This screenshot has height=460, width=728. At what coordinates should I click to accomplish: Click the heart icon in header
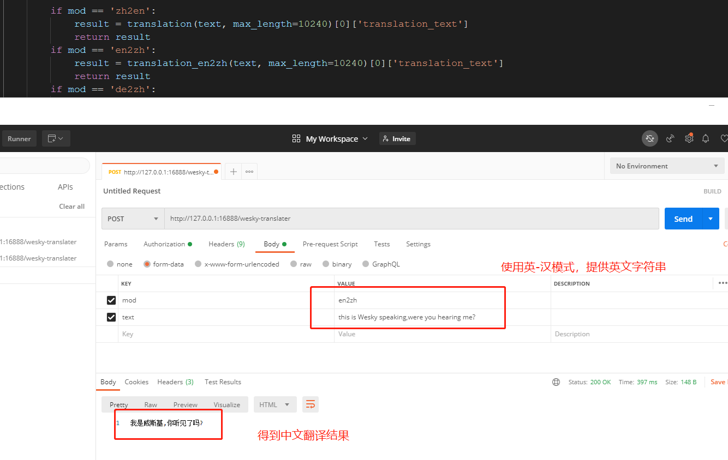[x=724, y=138]
